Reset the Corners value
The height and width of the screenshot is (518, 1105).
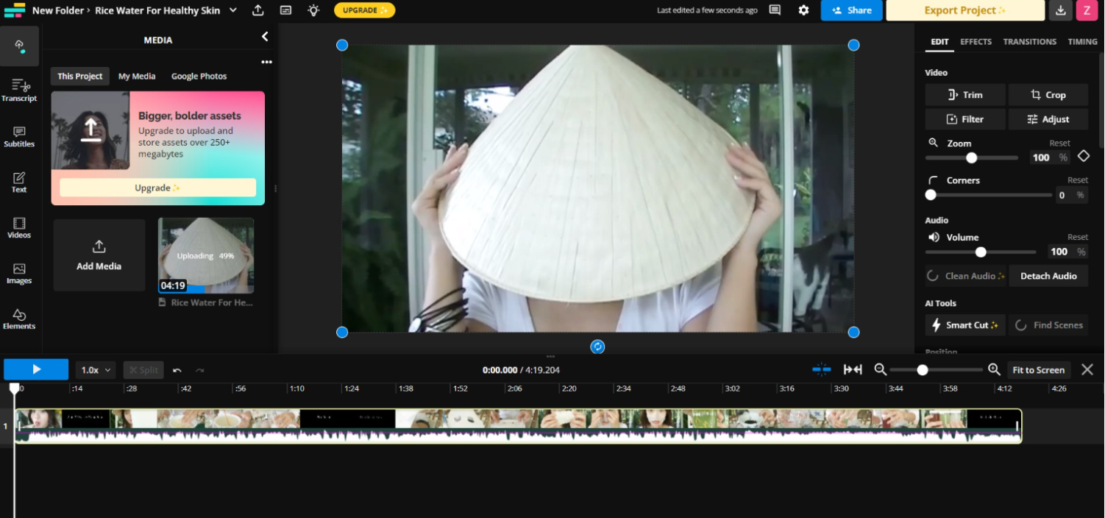coord(1078,180)
